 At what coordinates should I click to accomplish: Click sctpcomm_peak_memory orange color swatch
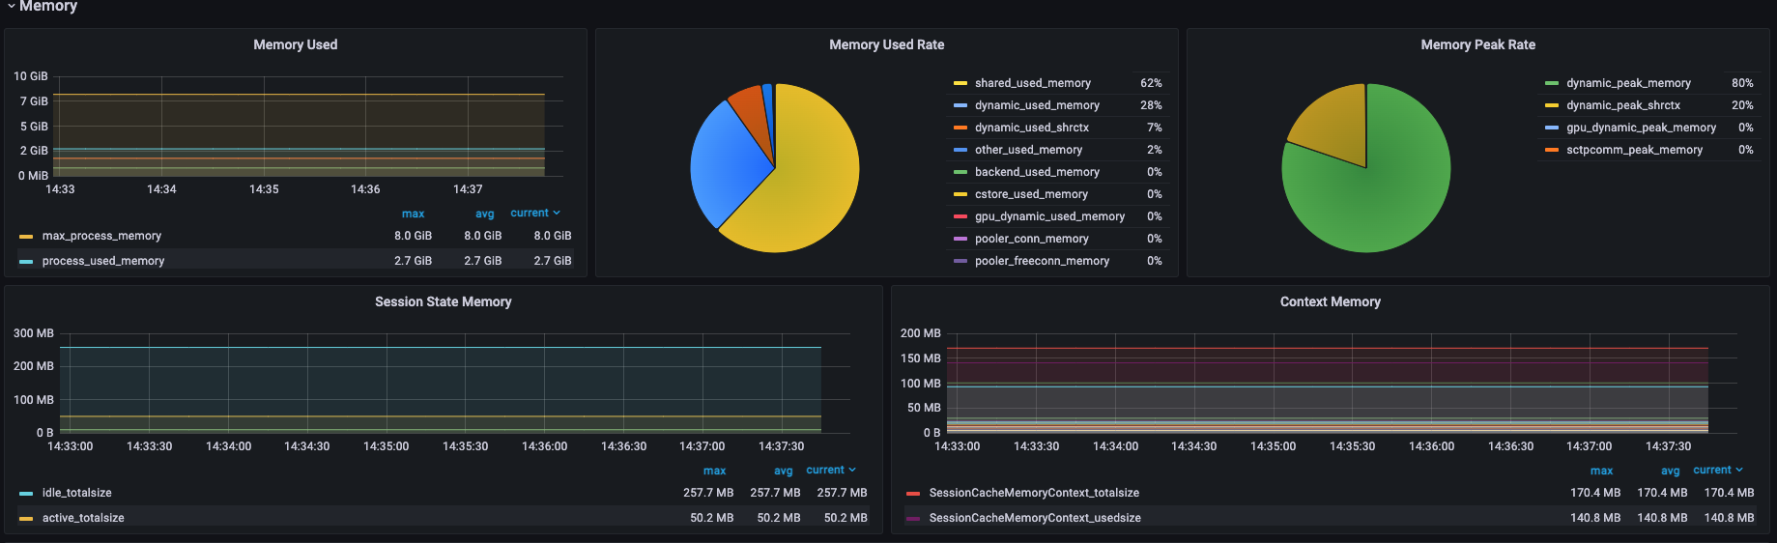pyautogui.click(x=1552, y=150)
